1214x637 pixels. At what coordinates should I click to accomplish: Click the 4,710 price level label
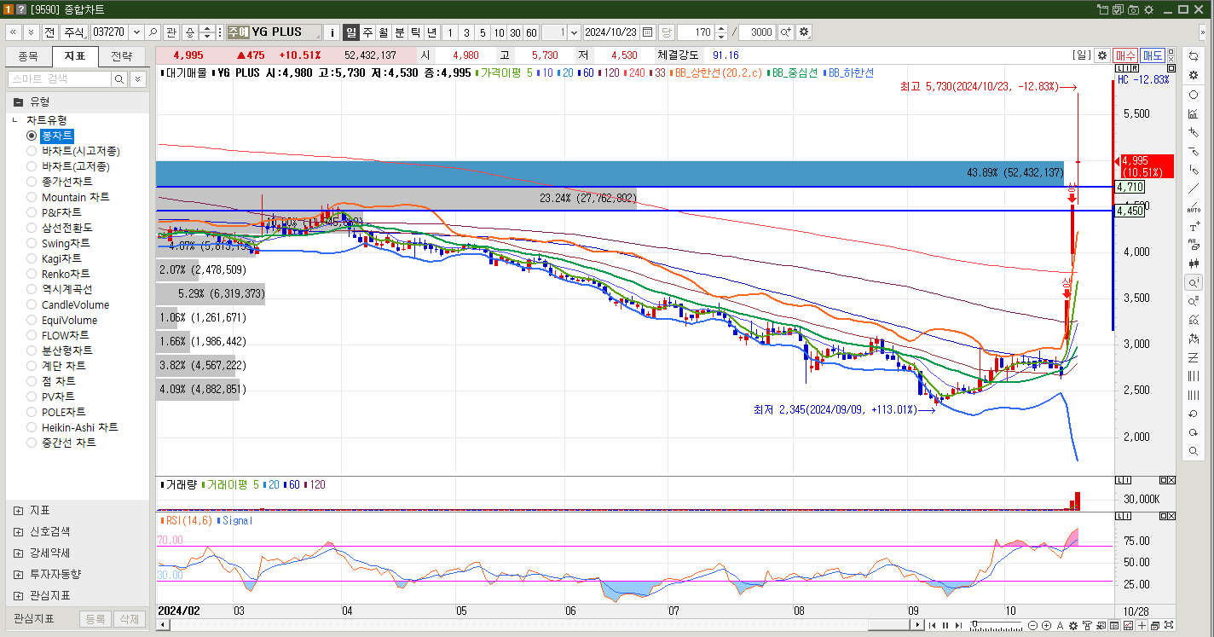click(x=1130, y=186)
